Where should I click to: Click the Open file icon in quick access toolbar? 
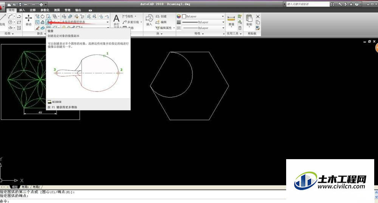click(15, 4)
